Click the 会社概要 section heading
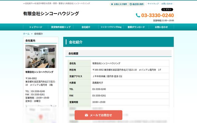 pos(73,54)
